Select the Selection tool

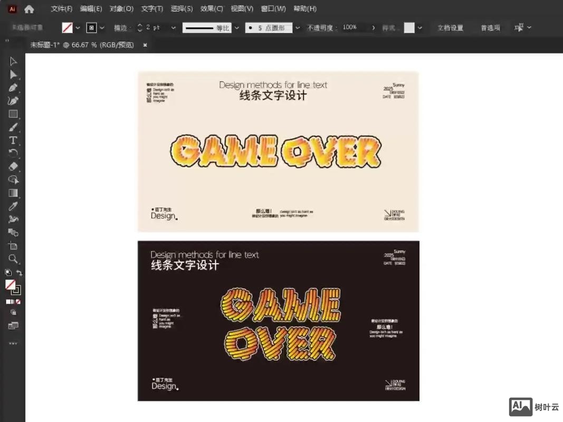[14, 61]
